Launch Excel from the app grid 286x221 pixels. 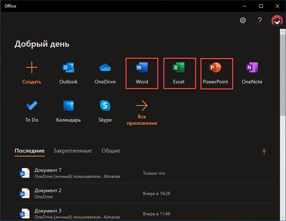pyautogui.click(x=179, y=73)
